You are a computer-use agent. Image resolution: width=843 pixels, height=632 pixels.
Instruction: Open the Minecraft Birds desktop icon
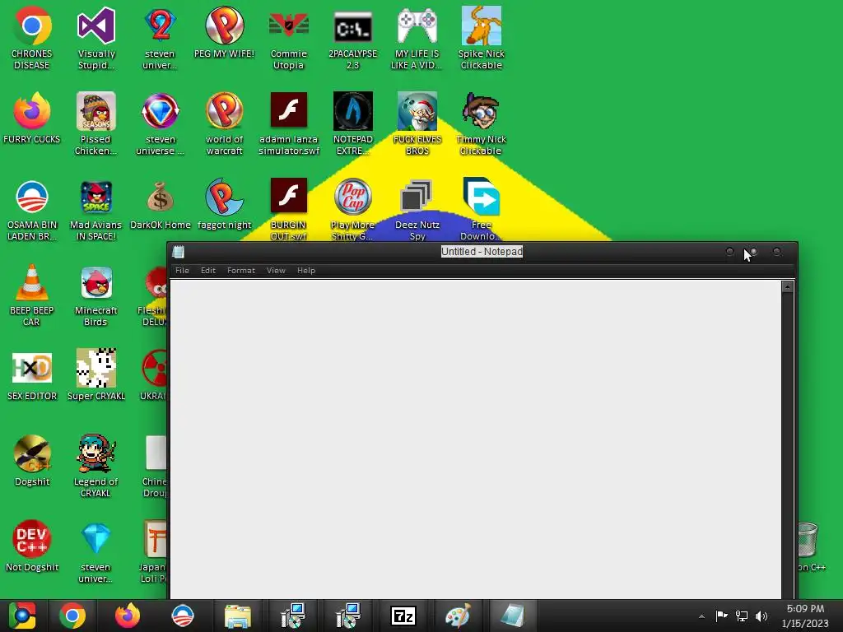pos(96,295)
